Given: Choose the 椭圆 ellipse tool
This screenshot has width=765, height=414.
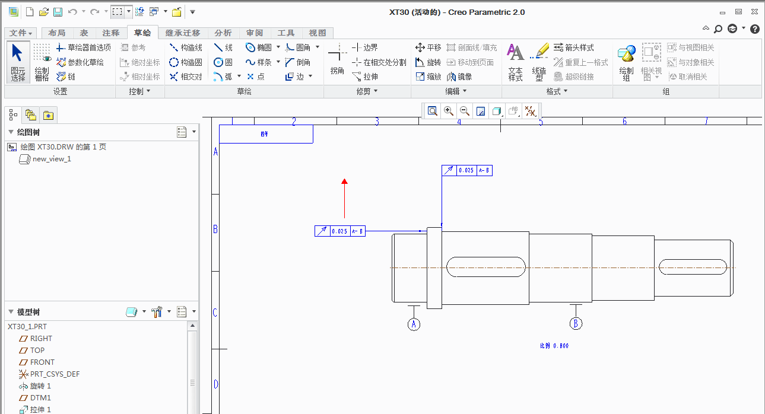Looking at the screenshot, I should (x=259, y=47).
